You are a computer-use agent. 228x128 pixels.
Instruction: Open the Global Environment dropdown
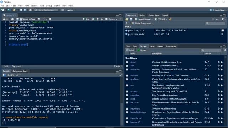click(142, 23)
